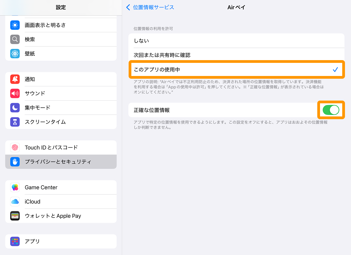Image resolution: width=351 pixels, height=255 pixels.
Task: Open ウォレットとApple Pay settings
Action: 61,216
